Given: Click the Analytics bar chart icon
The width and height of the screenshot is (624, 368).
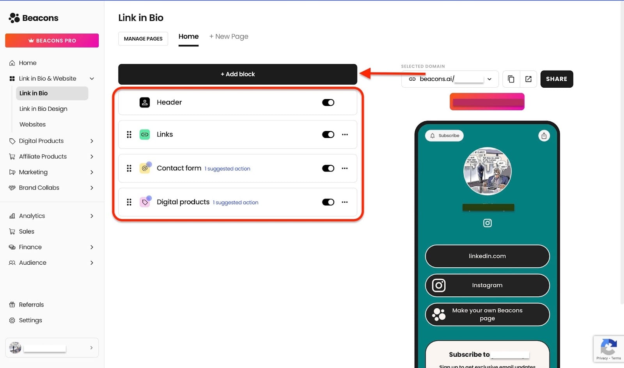Looking at the screenshot, I should (12, 216).
